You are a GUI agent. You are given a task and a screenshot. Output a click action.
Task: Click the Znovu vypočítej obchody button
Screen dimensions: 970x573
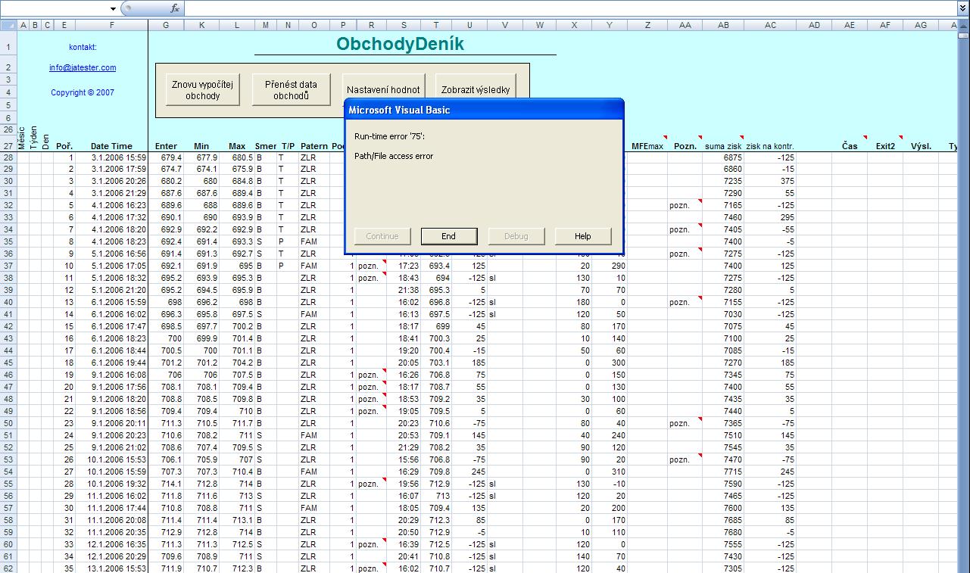click(203, 90)
